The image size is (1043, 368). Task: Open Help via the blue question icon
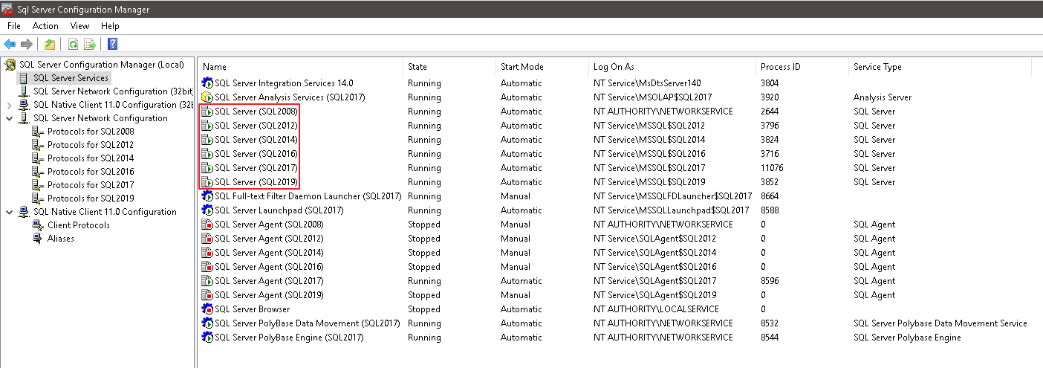pyautogui.click(x=113, y=44)
